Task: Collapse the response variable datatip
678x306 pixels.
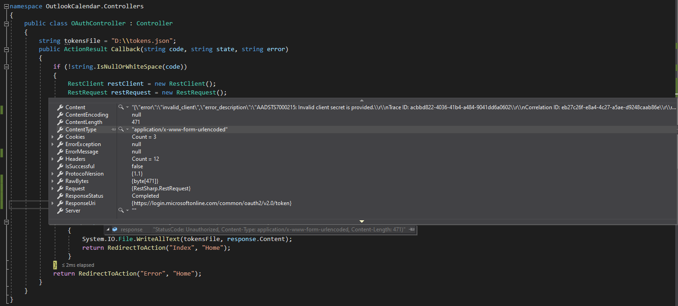Action: tap(107, 229)
